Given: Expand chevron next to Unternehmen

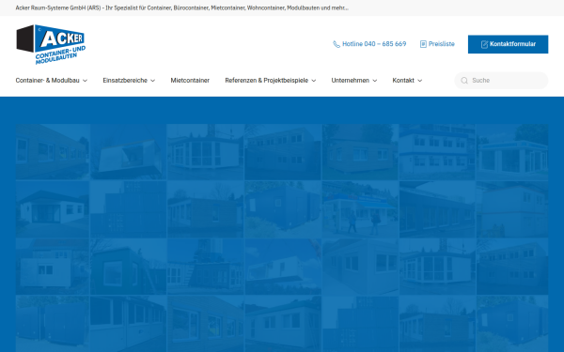Looking at the screenshot, I should [374, 81].
